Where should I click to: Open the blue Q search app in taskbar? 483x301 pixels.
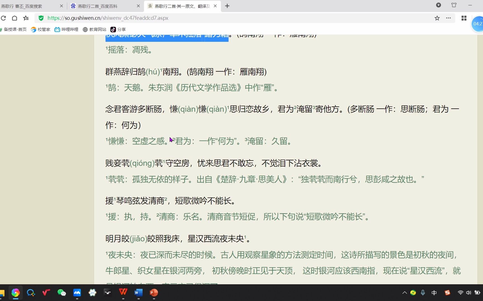click(31, 293)
